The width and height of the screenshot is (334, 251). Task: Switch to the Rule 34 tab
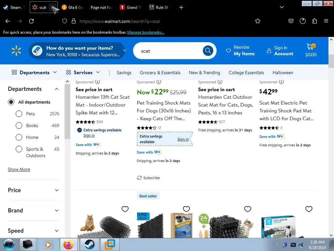(159, 8)
